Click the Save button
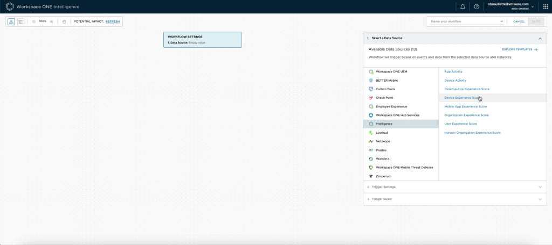 (536, 21)
